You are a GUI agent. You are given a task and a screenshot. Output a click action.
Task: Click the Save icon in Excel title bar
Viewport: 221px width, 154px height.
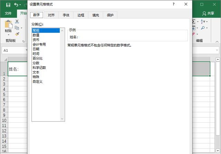click(x=8, y=5)
